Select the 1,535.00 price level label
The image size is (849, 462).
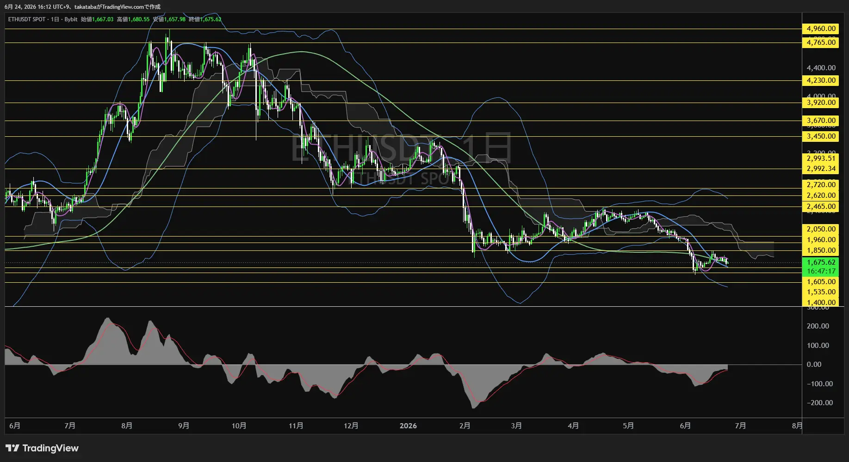pyautogui.click(x=821, y=292)
